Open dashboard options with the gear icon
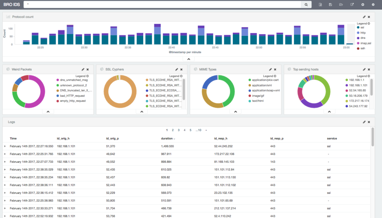 click(x=373, y=4)
